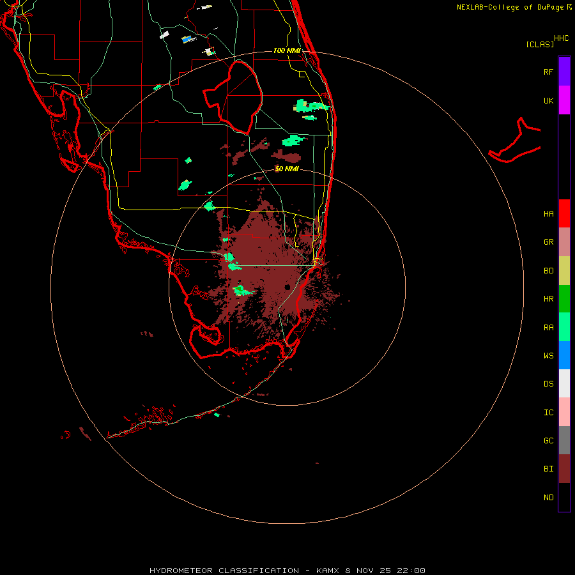Click the DS white legend swatch
The image size is (575, 575).
tap(564, 383)
